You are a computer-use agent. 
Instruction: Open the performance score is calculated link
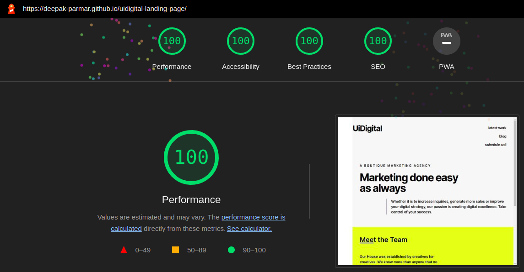(x=253, y=217)
